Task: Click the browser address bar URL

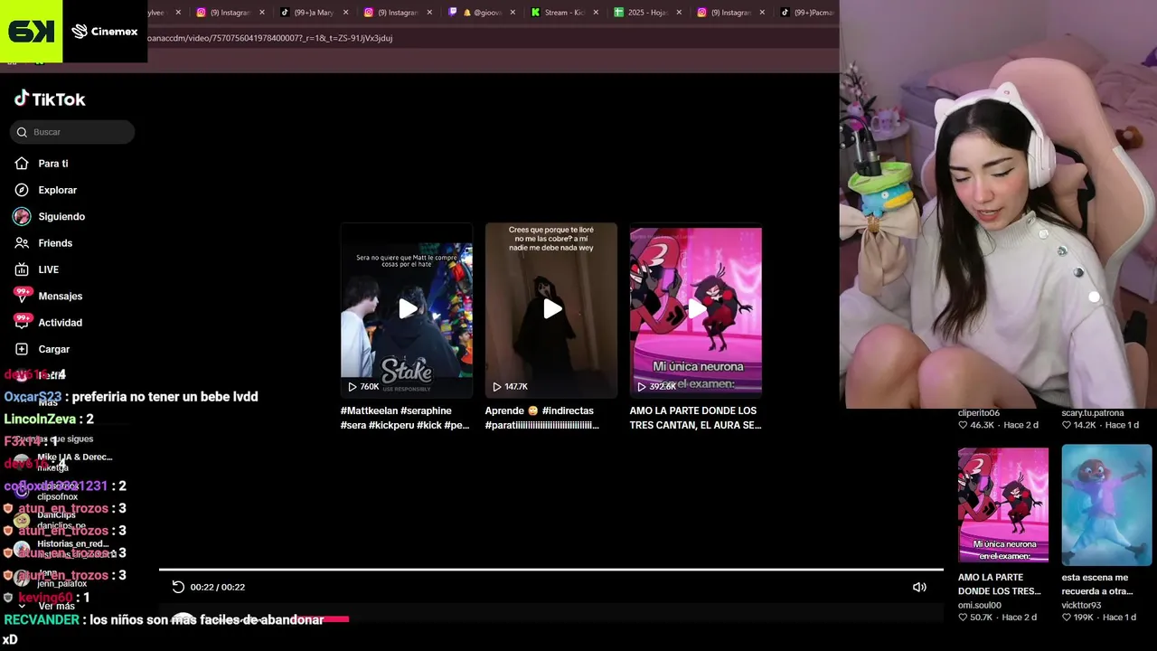Action: (269, 38)
